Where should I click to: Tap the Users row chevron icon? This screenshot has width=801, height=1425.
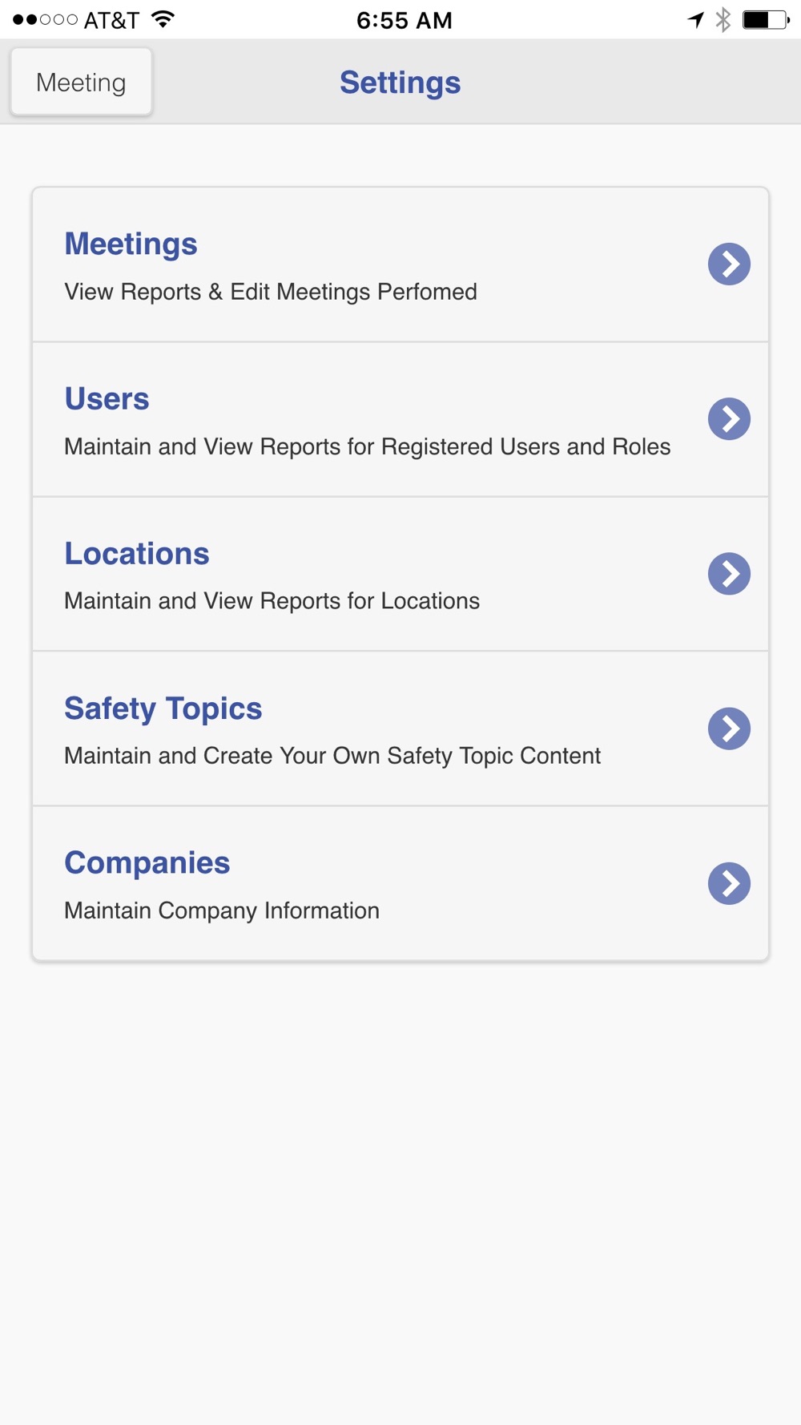(x=729, y=418)
